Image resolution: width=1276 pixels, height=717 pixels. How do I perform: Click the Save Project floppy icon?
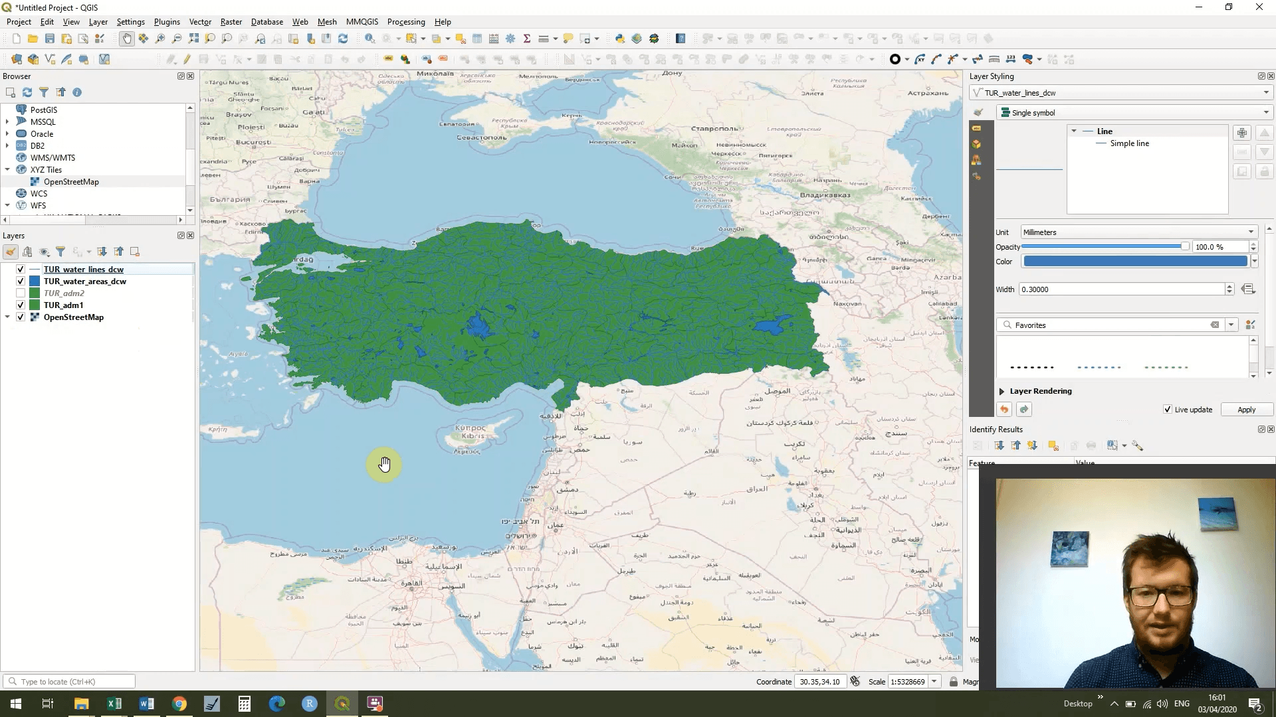50,39
